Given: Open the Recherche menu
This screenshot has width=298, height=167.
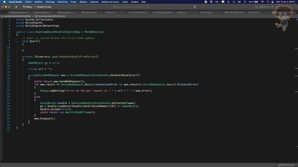Looking at the screenshot, I should point(63,2).
